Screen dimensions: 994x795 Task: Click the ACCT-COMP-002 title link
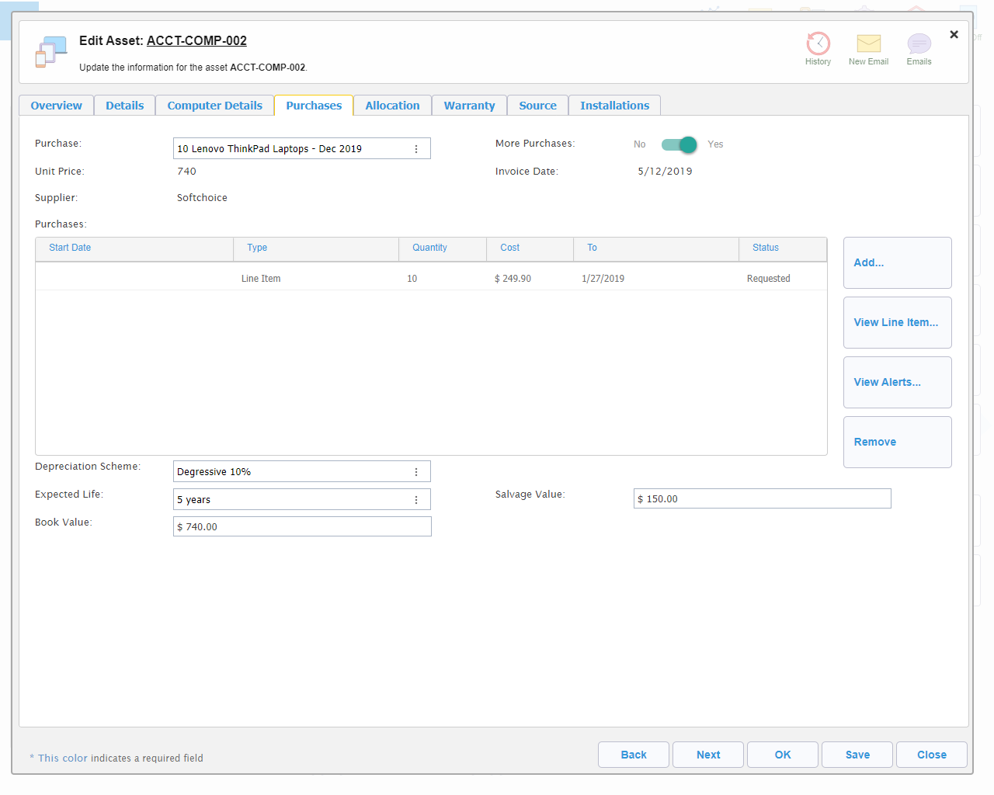pos(196,40)
